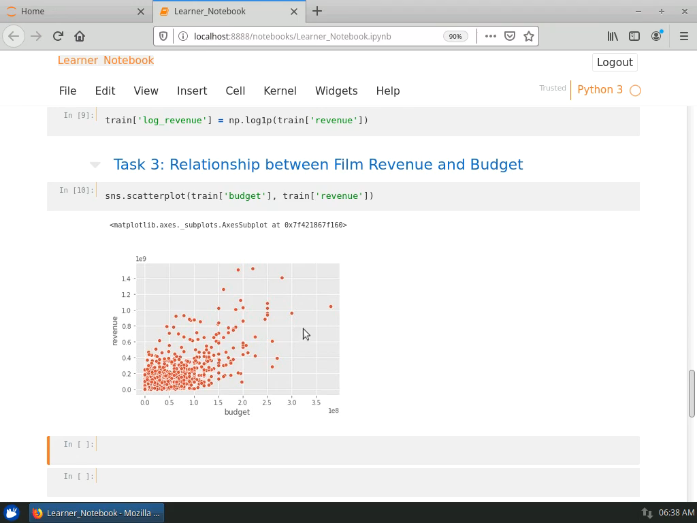The image size is (697, 523).
Task: Save page to Pocket icon
Action: point(509,36)
